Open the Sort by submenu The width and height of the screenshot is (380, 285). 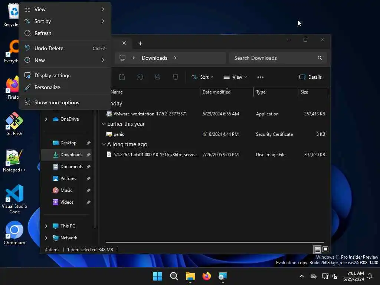[x=65, y=21]
